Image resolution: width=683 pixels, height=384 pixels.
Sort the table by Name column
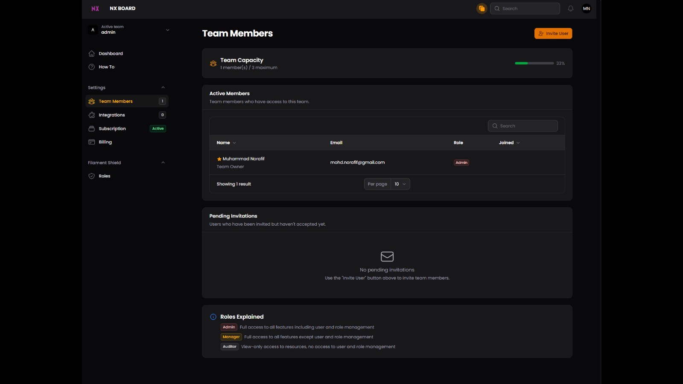[x=226, y=143]
